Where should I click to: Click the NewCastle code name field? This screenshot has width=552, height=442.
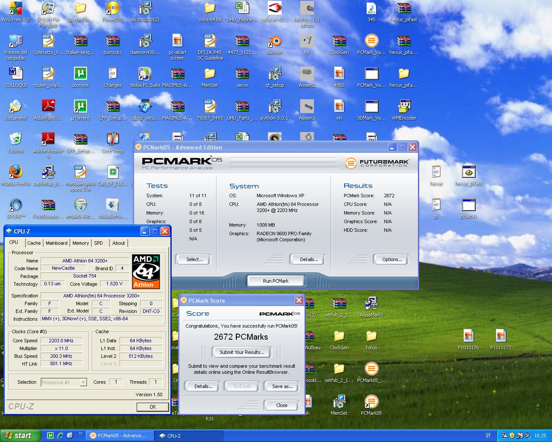[63, 268]
